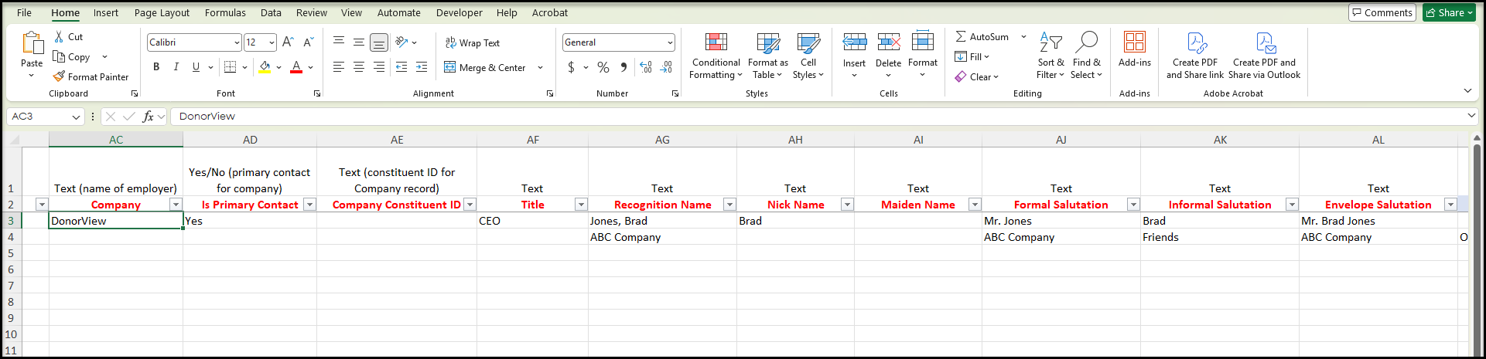Screen dimensions: 1486x359
Task: Open the font size dropdown
Action: [272, 42]
